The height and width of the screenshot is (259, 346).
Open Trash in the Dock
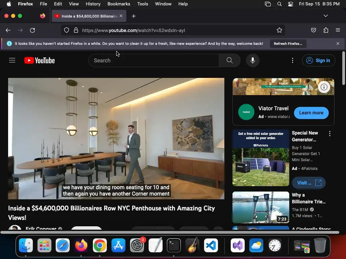(320, 245)
